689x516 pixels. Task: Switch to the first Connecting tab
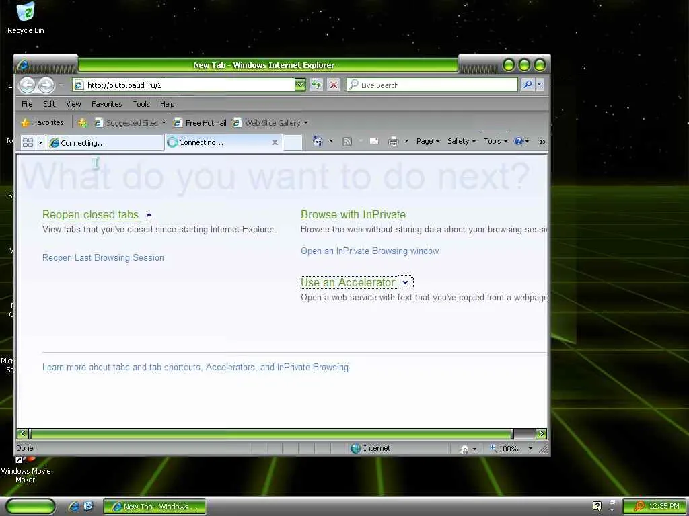tap(104, 143)
